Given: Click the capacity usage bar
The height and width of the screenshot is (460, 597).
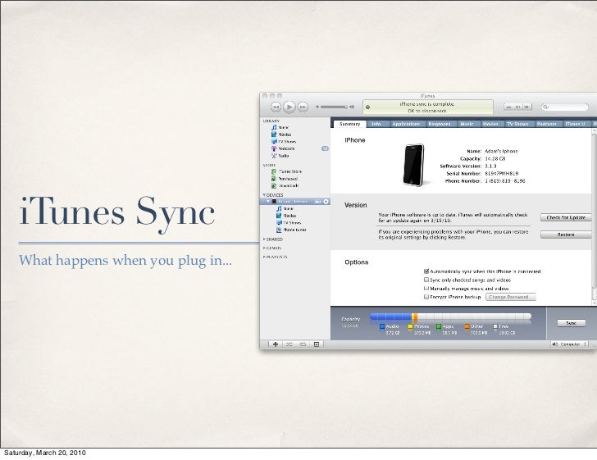Looking at the screenshot, I should point(450,317).
